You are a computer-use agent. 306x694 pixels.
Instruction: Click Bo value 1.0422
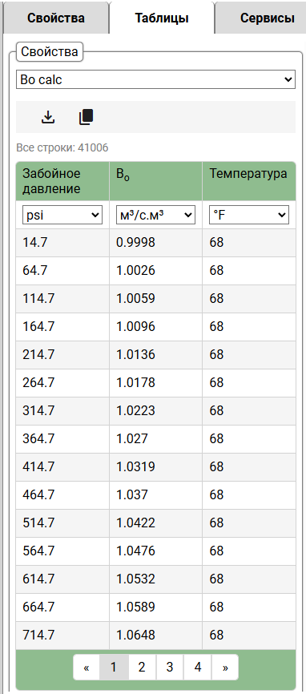[155, 523]
